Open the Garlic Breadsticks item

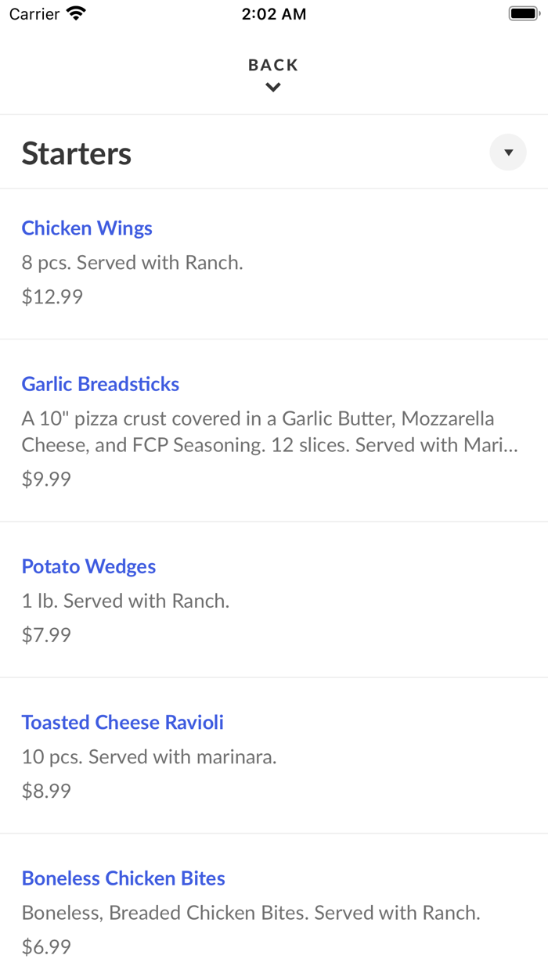[x=100, y=384]
